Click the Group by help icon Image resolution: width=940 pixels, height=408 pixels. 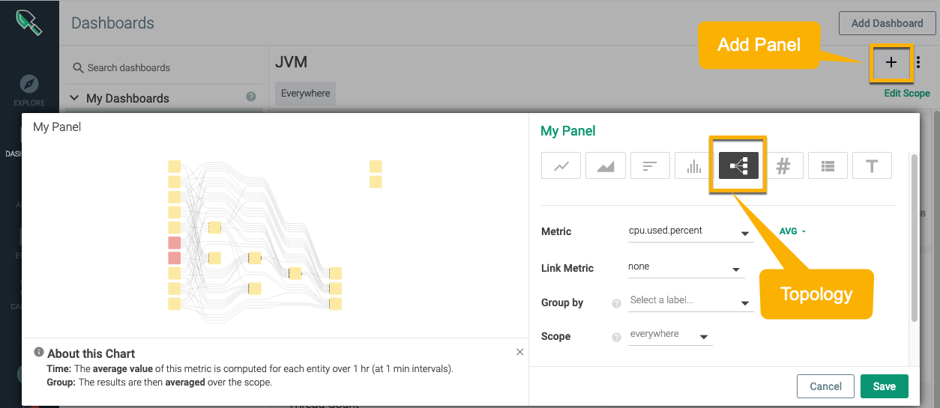[x=616, y=303]
